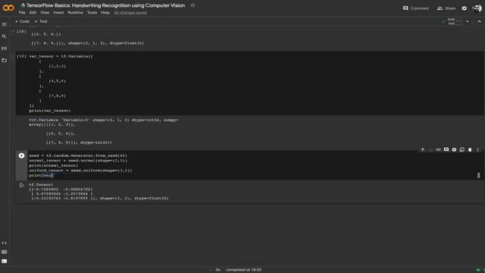Image resolution: width=485 pixels, height=273 pixels.
Task: Open the Files folder icon in sidebar
Action: pyautogui.click(x=4, y=61)
